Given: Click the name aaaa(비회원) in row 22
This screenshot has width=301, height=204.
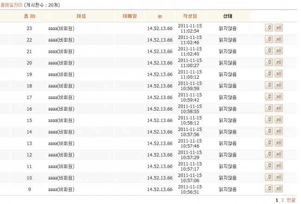Looking at the screenshot, I should [x=61, y=40].
